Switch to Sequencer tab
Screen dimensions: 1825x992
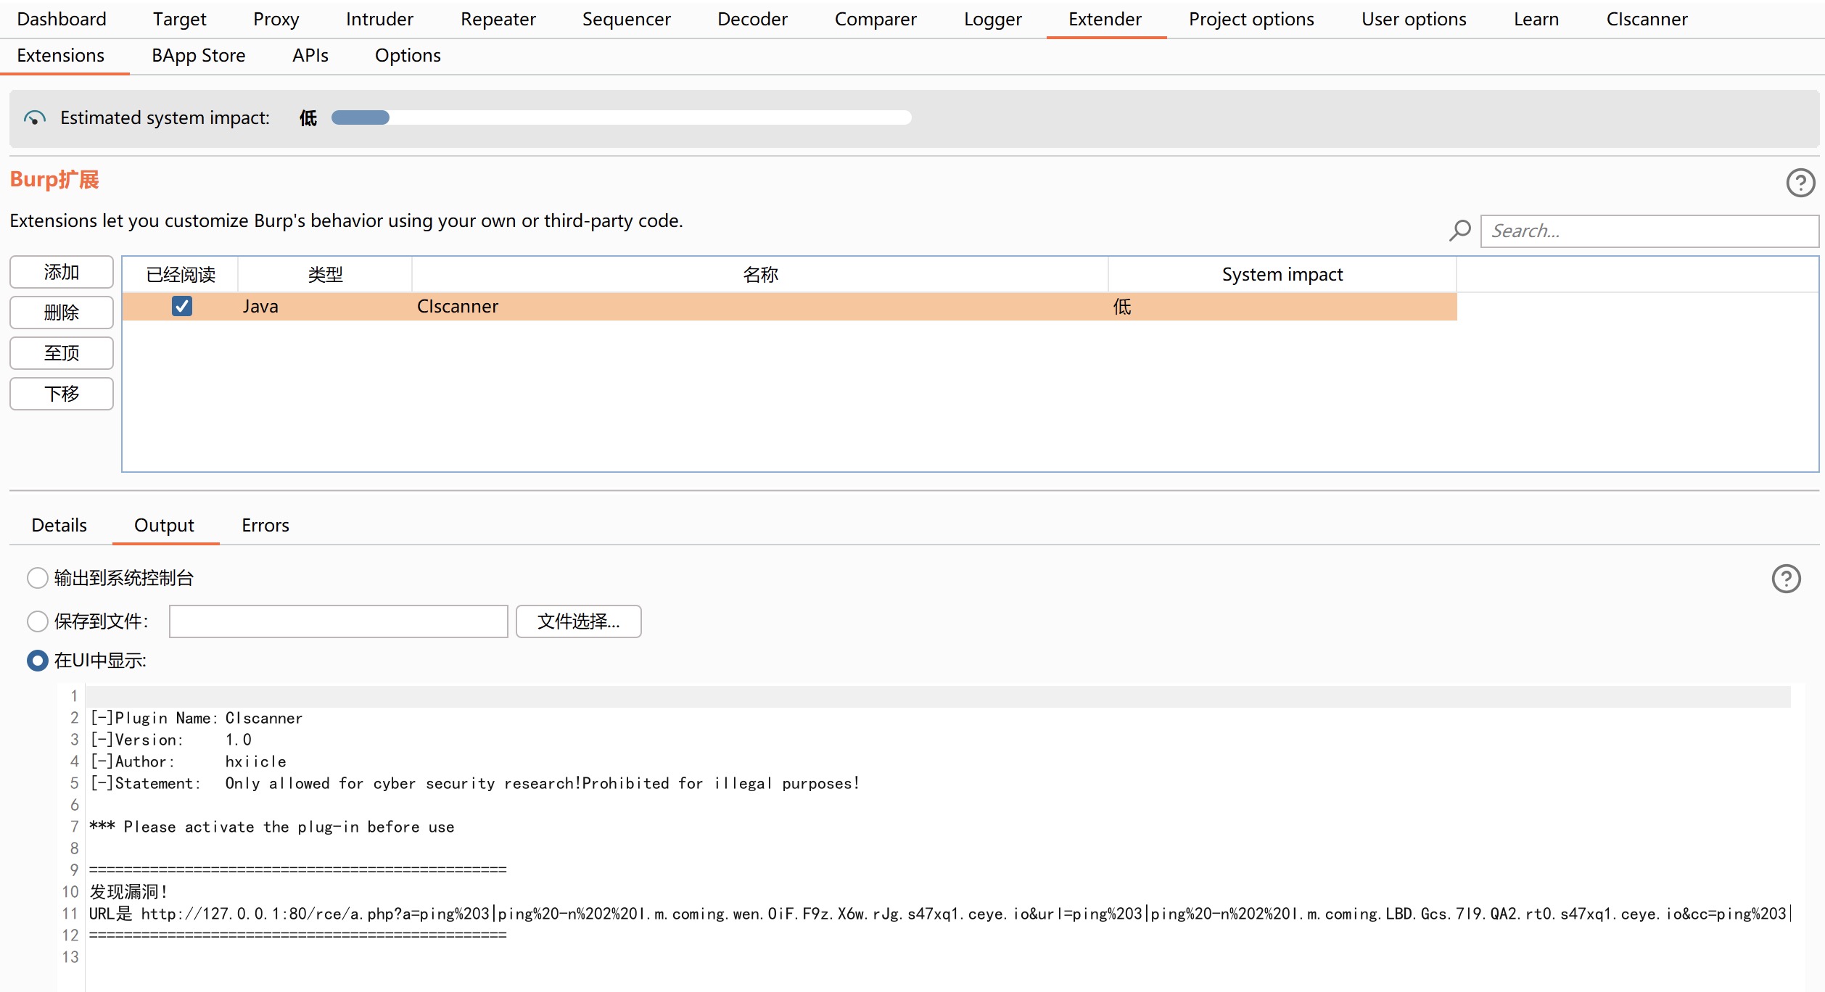pyautogui.click(x=627, y=19)
